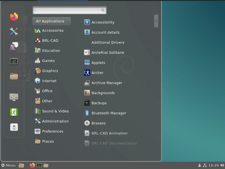This screenshot has width=225, height=169.
Task: Click Firefox icon in the bottom panel
Action: pyautogui.click(x=32, y=165)
